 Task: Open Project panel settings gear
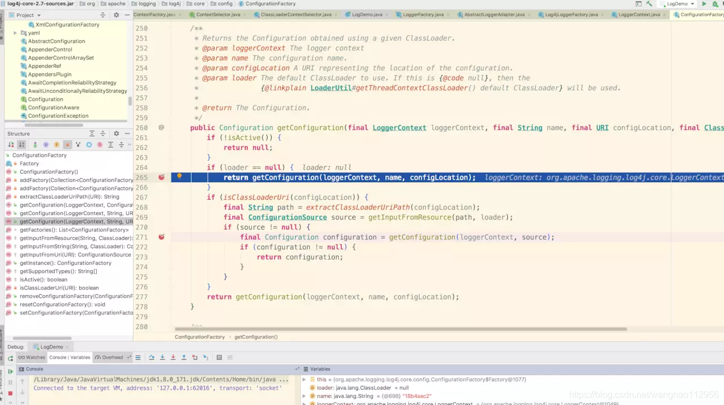117,15
